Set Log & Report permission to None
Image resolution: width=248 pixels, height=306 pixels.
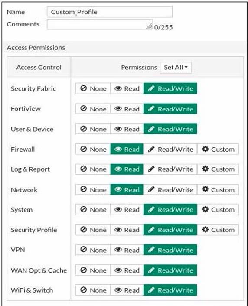(93, 169)
